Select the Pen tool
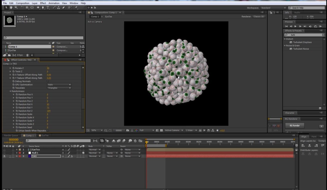Viewport: 327px width, 190px height. point(43,8)
